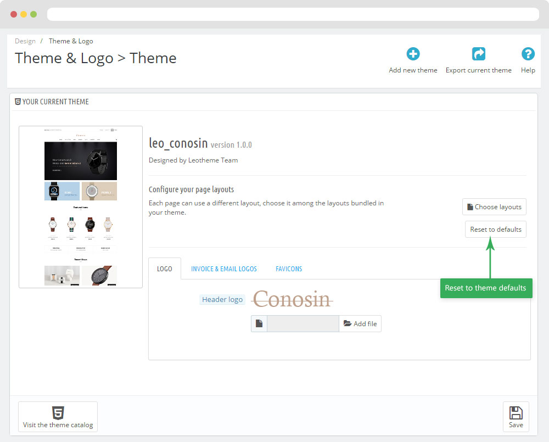Click the Export current theme arrow icon
This screenshot has width=549, height=442.
pyautogui.click(x=478, y=54)
